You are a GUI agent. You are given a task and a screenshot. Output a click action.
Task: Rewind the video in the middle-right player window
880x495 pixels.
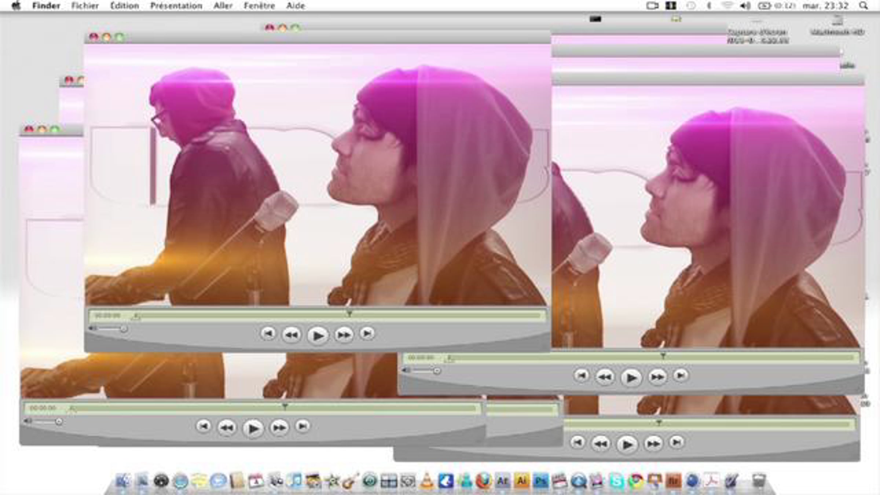(605, 377)
